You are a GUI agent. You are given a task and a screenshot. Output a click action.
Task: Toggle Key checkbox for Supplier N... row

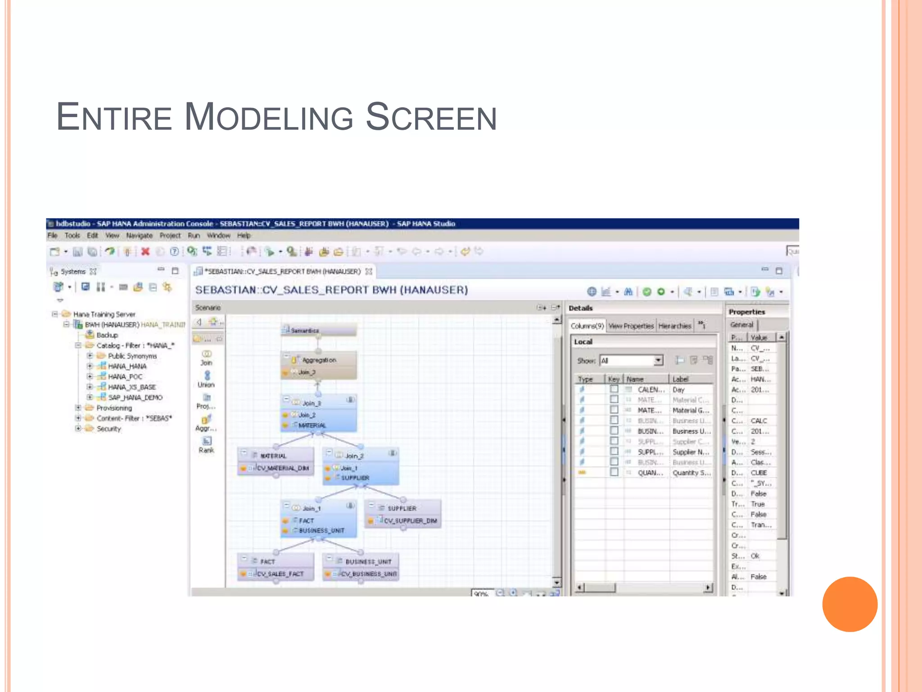[614, 451]
